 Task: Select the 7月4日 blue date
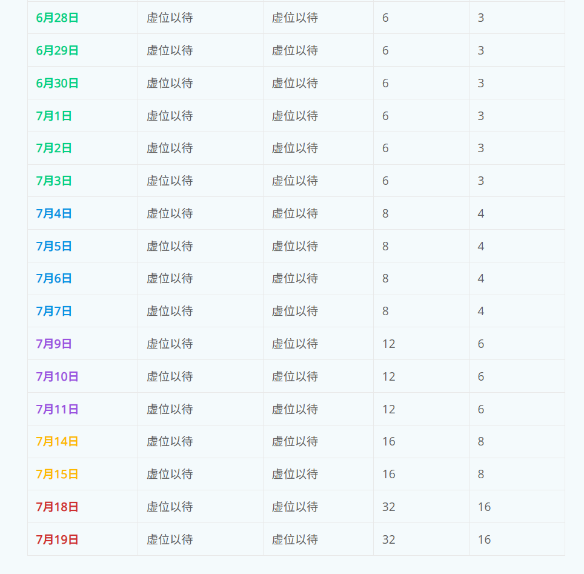click(x=54, y=213)
